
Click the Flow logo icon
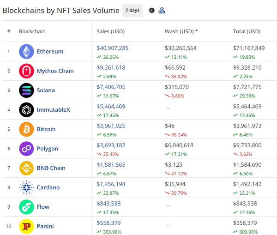click(26, 207)
